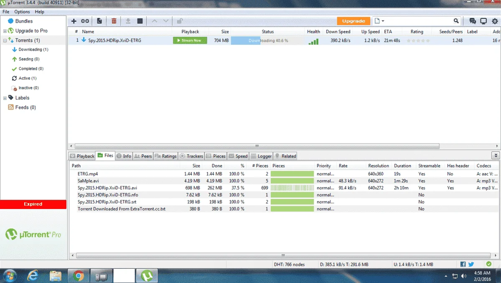Click the Unlock Bundle padlock icon
This screenshot has width=501, height=283.
click(180, 21)
